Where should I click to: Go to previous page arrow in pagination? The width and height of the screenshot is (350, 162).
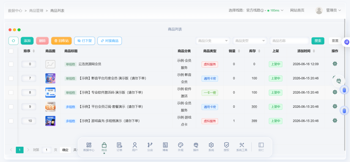(11, 150)
